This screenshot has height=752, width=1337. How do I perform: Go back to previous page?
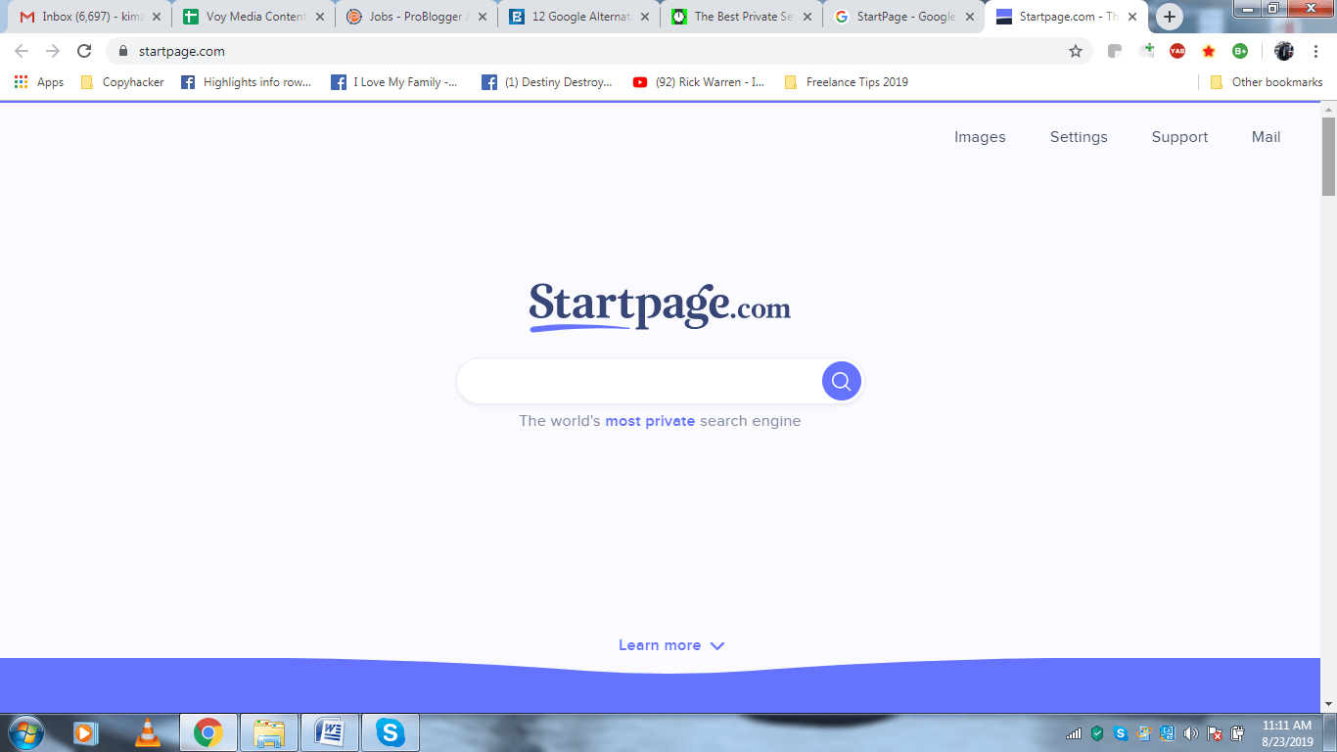pos(22,51)
